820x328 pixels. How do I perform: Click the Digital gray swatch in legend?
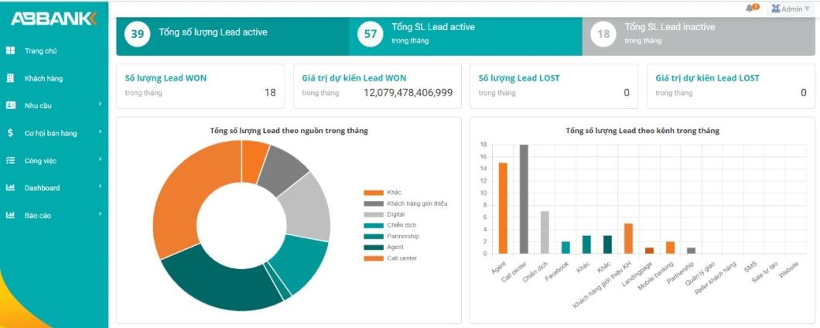tap(374, 214)
